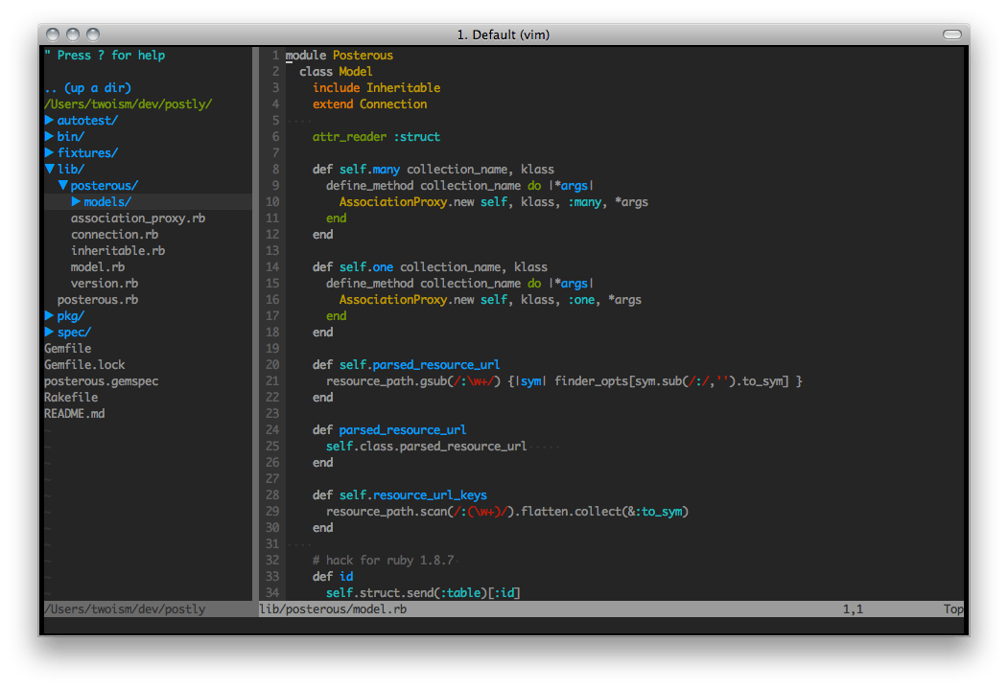The image size is (1008, 689).
Task: Click the /Users/twoism/dev/postly/ root path
Action: coord(128,104)
